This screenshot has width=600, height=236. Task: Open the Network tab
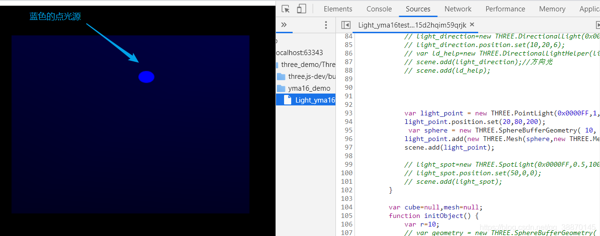click(458, 9)
